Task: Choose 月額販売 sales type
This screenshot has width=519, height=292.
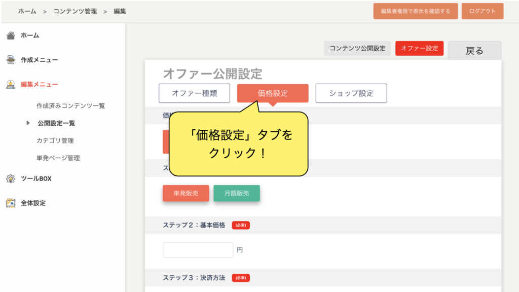Action: (236, 193)
